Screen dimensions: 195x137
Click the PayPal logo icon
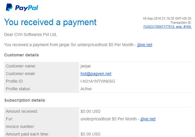[x=9, y=7]
